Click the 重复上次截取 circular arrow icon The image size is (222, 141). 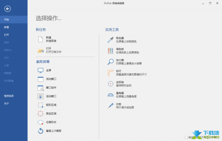41,131
